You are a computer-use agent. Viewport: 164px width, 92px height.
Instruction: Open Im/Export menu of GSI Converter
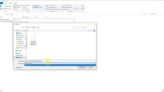(22, 22)
